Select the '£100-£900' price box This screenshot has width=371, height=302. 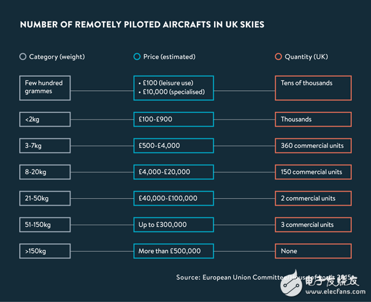coord(174,120)
